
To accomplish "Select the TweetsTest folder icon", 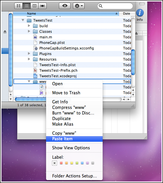I will (x=29, y=20).
